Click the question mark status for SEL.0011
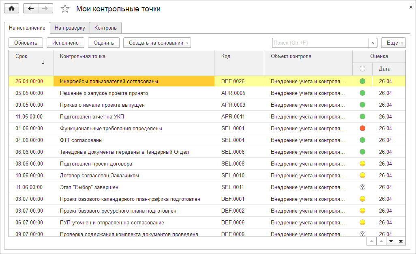 (362, 187)
